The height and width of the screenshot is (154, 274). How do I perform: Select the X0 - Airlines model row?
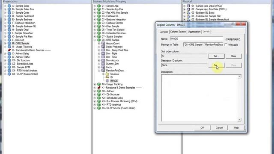point(107,91)
